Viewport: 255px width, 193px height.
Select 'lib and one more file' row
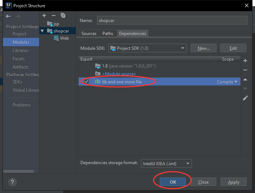159,82
